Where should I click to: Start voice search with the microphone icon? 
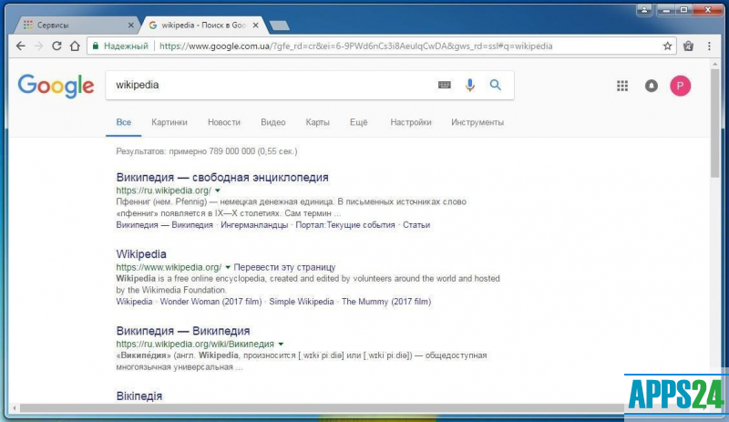[x=470, y=85]
